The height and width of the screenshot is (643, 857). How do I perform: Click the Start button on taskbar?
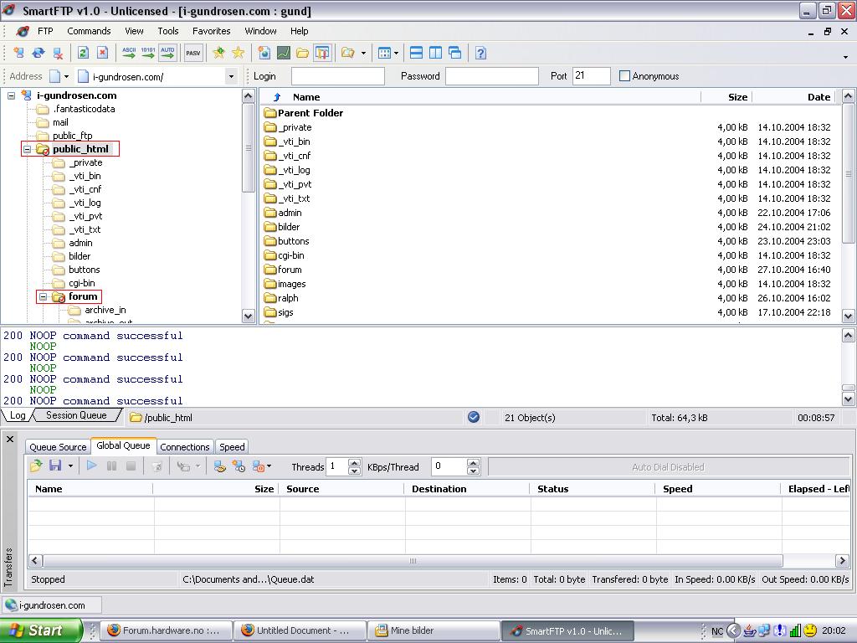click(x=40, y=630)
